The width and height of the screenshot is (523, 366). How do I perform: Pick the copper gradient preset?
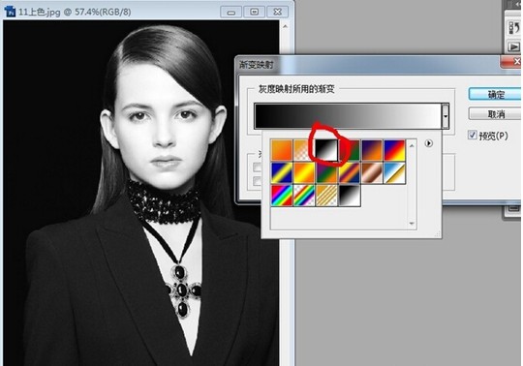pyautogui.click(x=372, y=172)
